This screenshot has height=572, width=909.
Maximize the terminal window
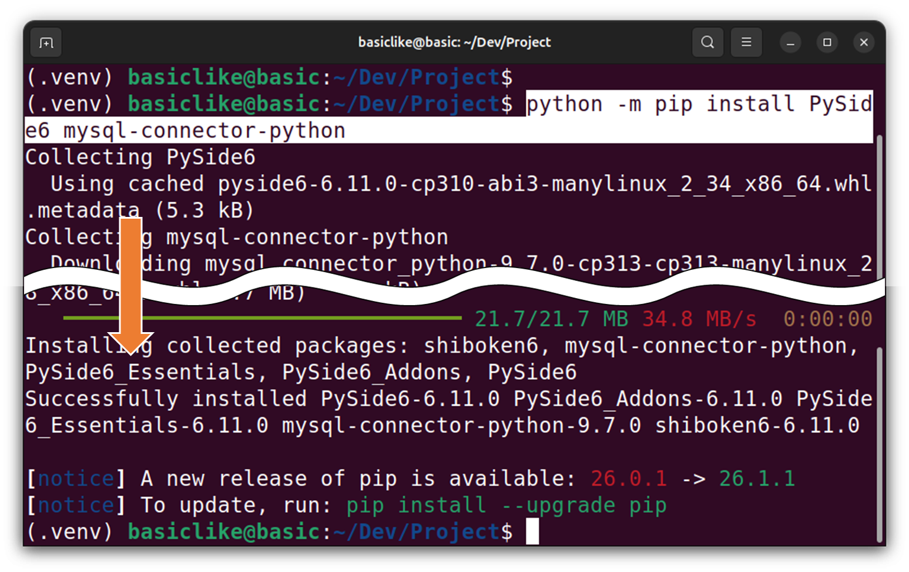pyautogui.click(x=827, y=42)
